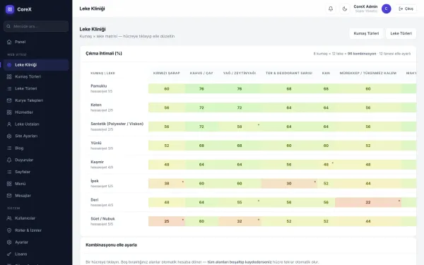Click Kaşmir Kan cell 48
This screenshot has width=424, height=265.
click(x=326, y=165)
